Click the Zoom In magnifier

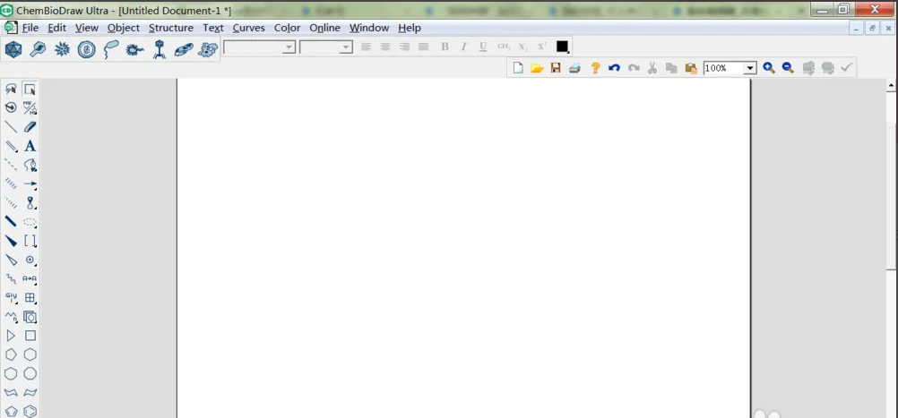(769, 68)
